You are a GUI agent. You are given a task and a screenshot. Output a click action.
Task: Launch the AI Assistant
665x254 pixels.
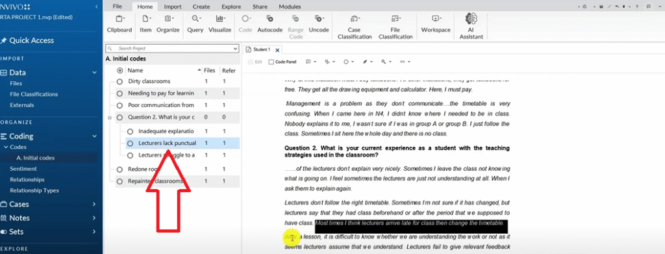(x=471, y=26)
